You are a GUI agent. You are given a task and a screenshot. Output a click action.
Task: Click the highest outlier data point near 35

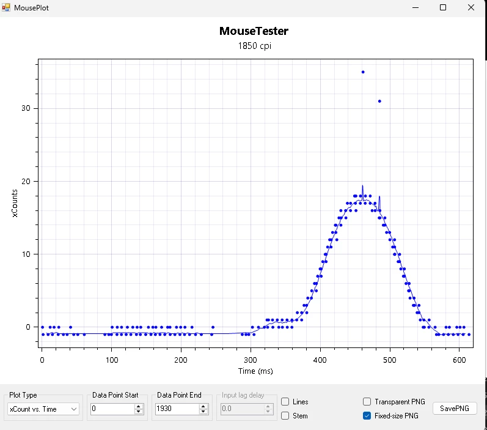pyautogui.click(x=363, y=72)
